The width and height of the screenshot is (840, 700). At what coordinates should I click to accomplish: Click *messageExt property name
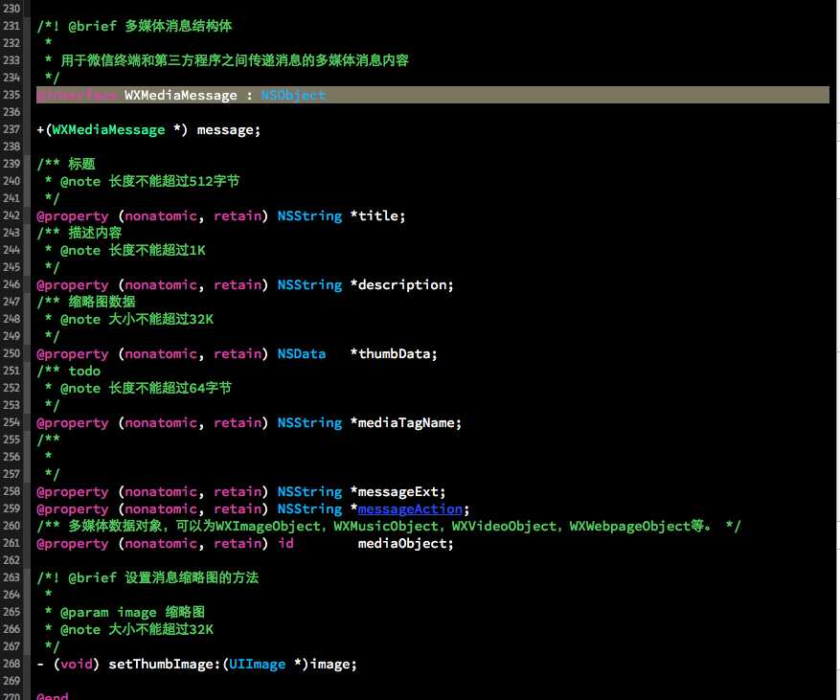click(395, 491)
